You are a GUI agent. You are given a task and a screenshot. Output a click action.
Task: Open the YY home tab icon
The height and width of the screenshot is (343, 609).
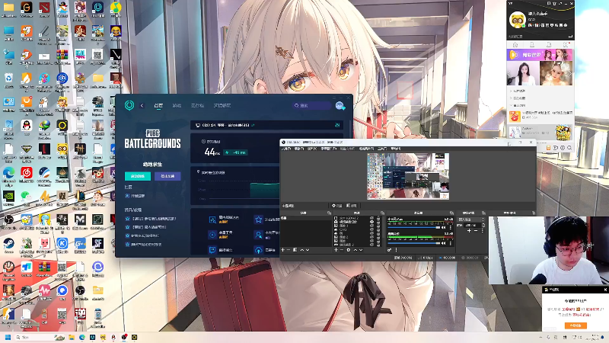coord(515,45)
